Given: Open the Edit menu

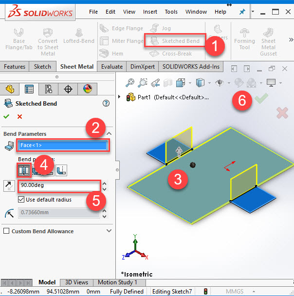Looking at the screenshot, I should (110, 12).
